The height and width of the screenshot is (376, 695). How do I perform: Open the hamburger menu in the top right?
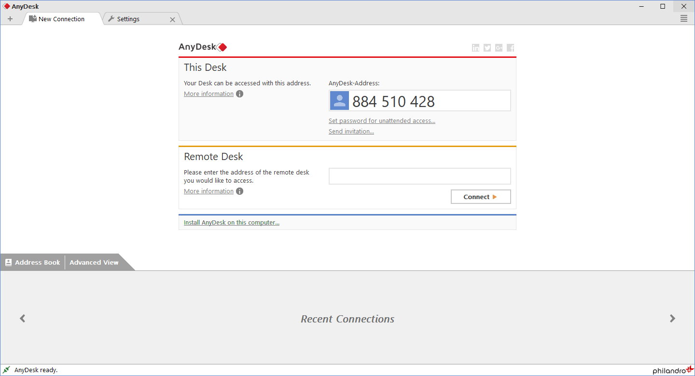[683, 18]
